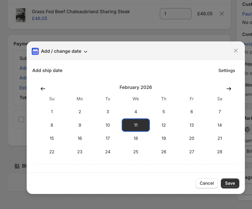The image size is (252, 209).
Task: Save the selected ship date
Action: [230, 183]
